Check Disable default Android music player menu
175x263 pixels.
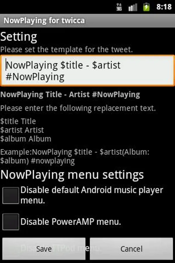click(x=11, y=195)
